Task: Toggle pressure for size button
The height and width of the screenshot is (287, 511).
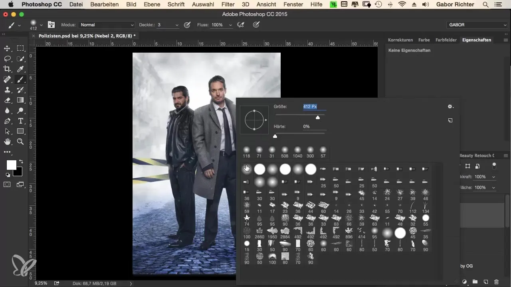Action: 256,25
